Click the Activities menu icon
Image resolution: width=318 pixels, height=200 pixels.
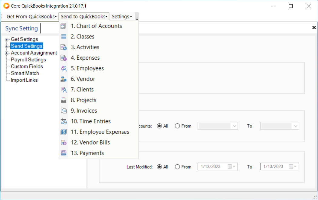pyautogui.click(x=64, y=47)
